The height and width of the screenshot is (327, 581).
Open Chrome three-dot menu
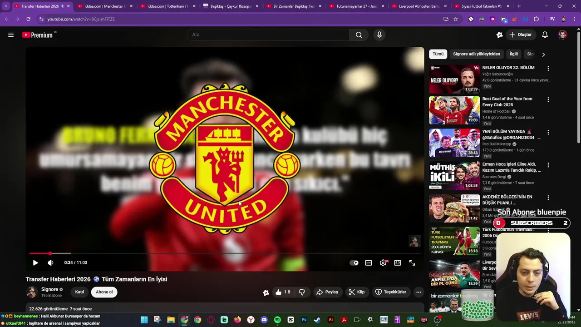point(575,19)
